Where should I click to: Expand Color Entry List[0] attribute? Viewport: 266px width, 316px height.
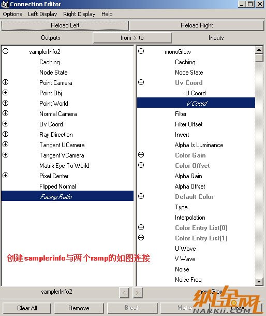141,227
